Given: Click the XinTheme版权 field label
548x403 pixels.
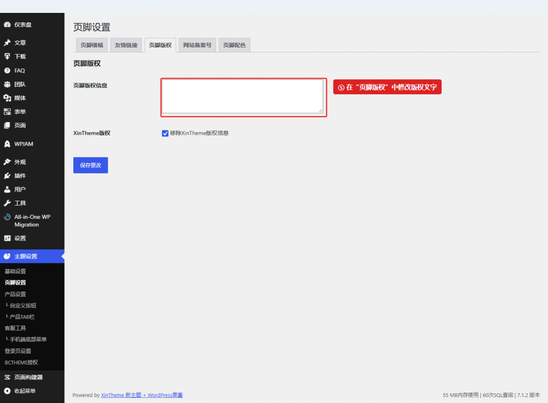Looking at the screenshot, I should click(92, 133).
